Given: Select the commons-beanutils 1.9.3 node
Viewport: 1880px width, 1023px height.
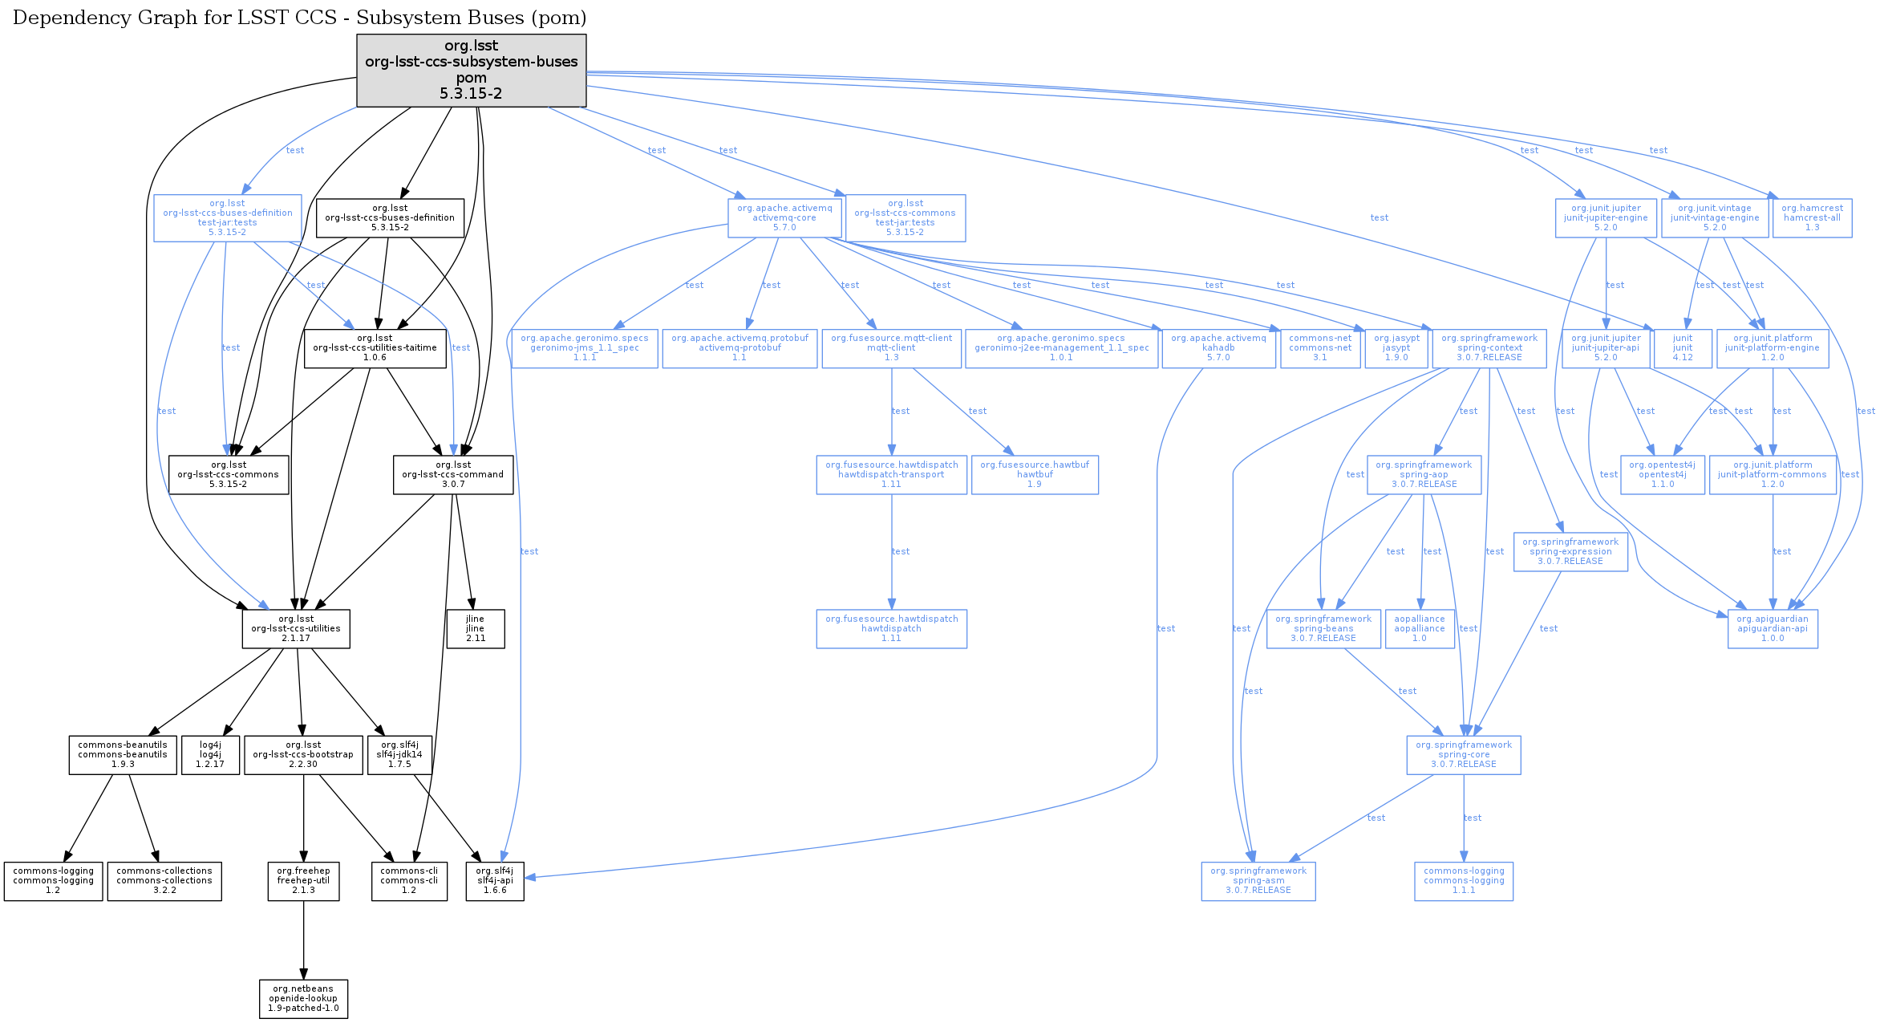Looking at the screenshot, I should click(122, 754).
